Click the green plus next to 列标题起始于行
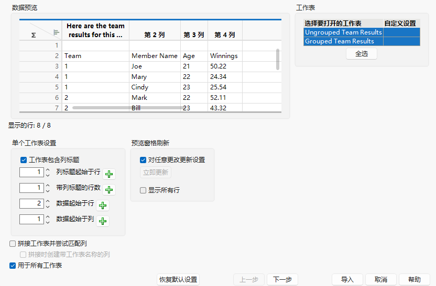The height and width of the screenshot is (286, 436). pos(109,174)
